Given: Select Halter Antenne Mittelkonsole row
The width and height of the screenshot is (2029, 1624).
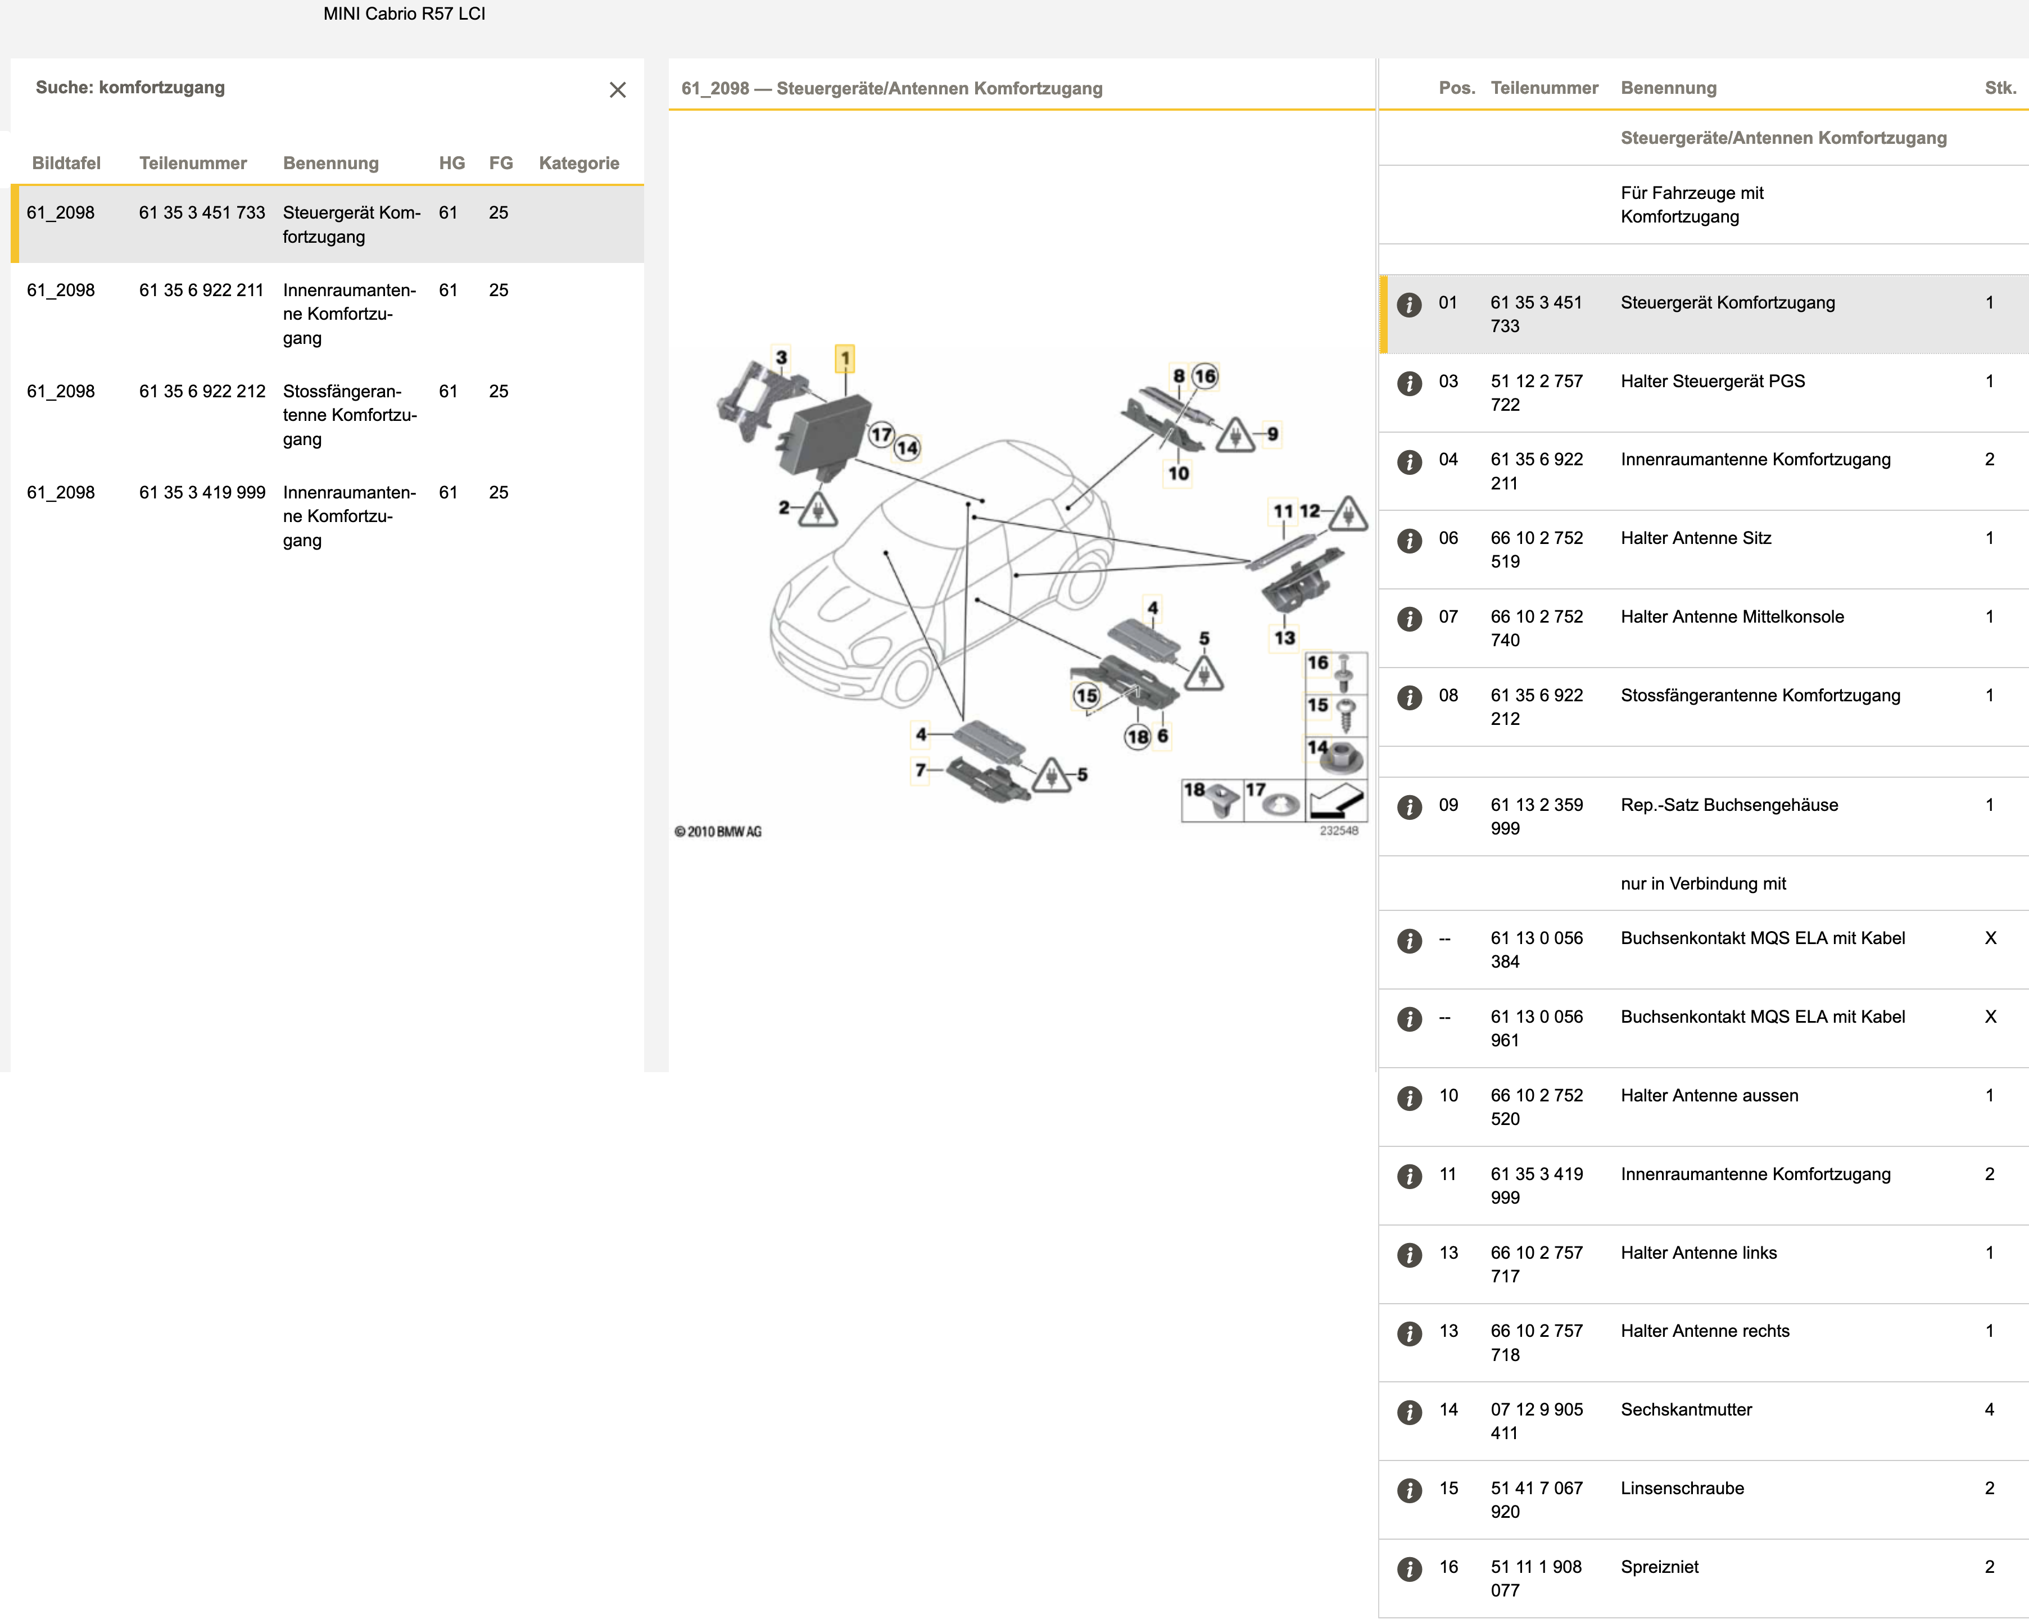Looking at the screenshot, I should pos(1732,617).
